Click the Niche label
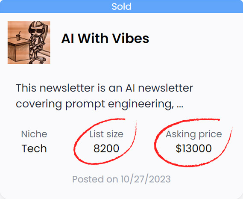 click(x=34, y=134)
